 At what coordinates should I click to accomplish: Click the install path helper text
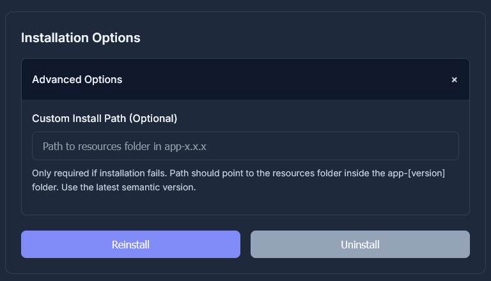tap(238, 181)
